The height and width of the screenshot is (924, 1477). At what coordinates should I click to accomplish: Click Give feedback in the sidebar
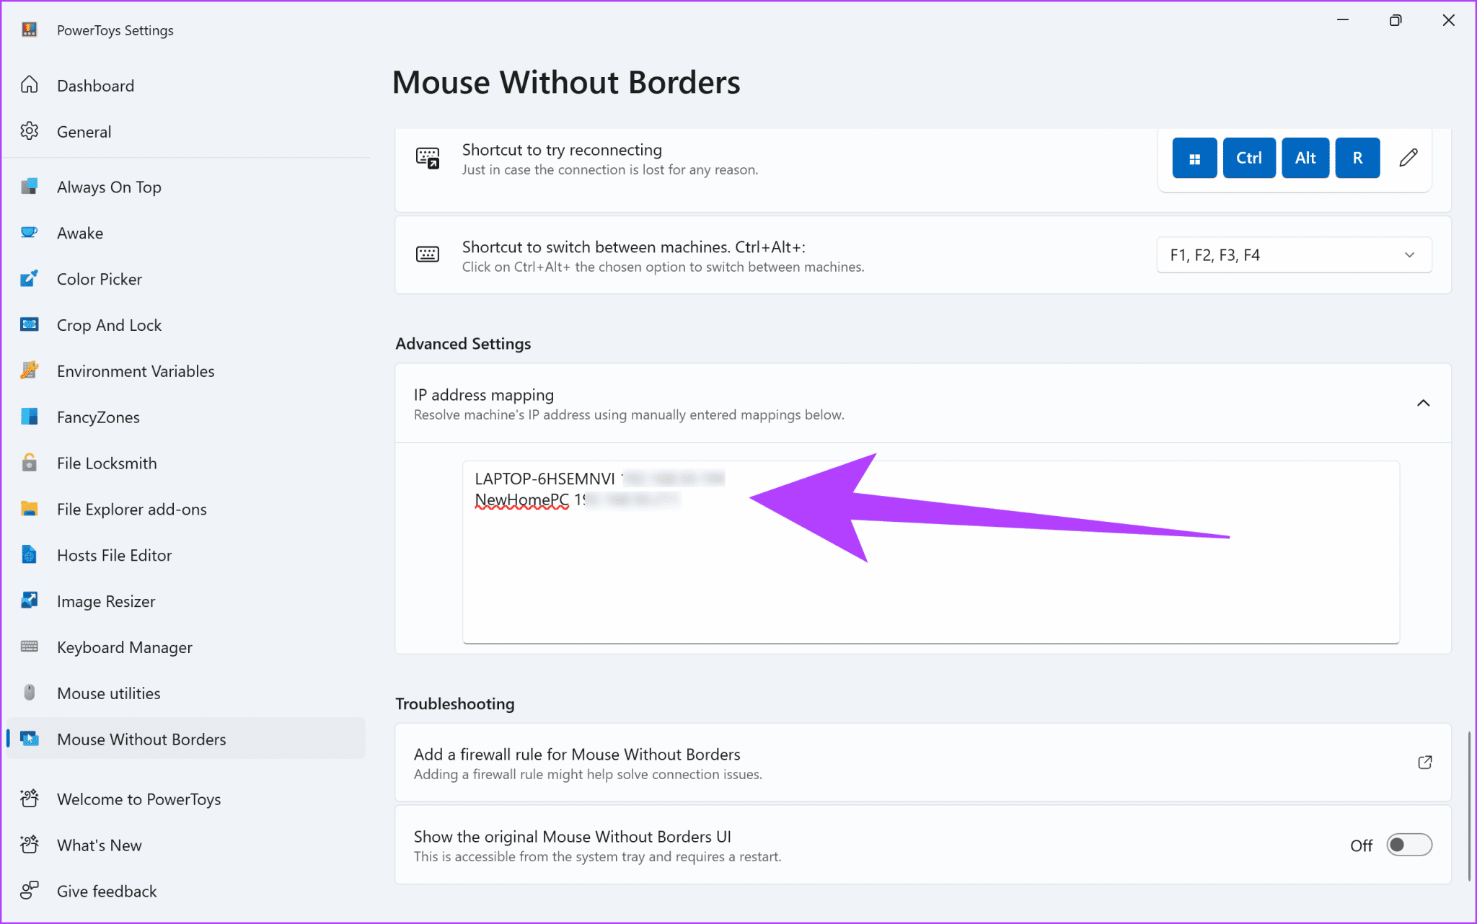[x=106, y=891]
